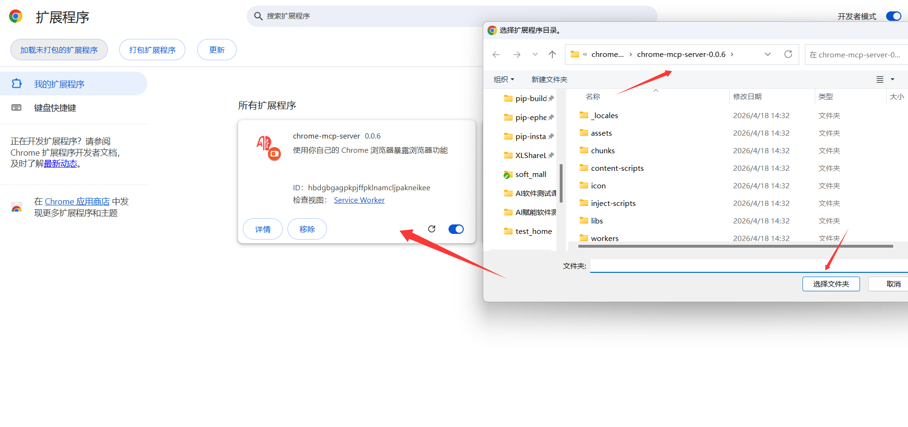The width and height of the screenshot is (908, 427).
Task: Expand chevron between chrome... and chrome-mcp-server-0.0.6
Action: click(x=631, y=54)
